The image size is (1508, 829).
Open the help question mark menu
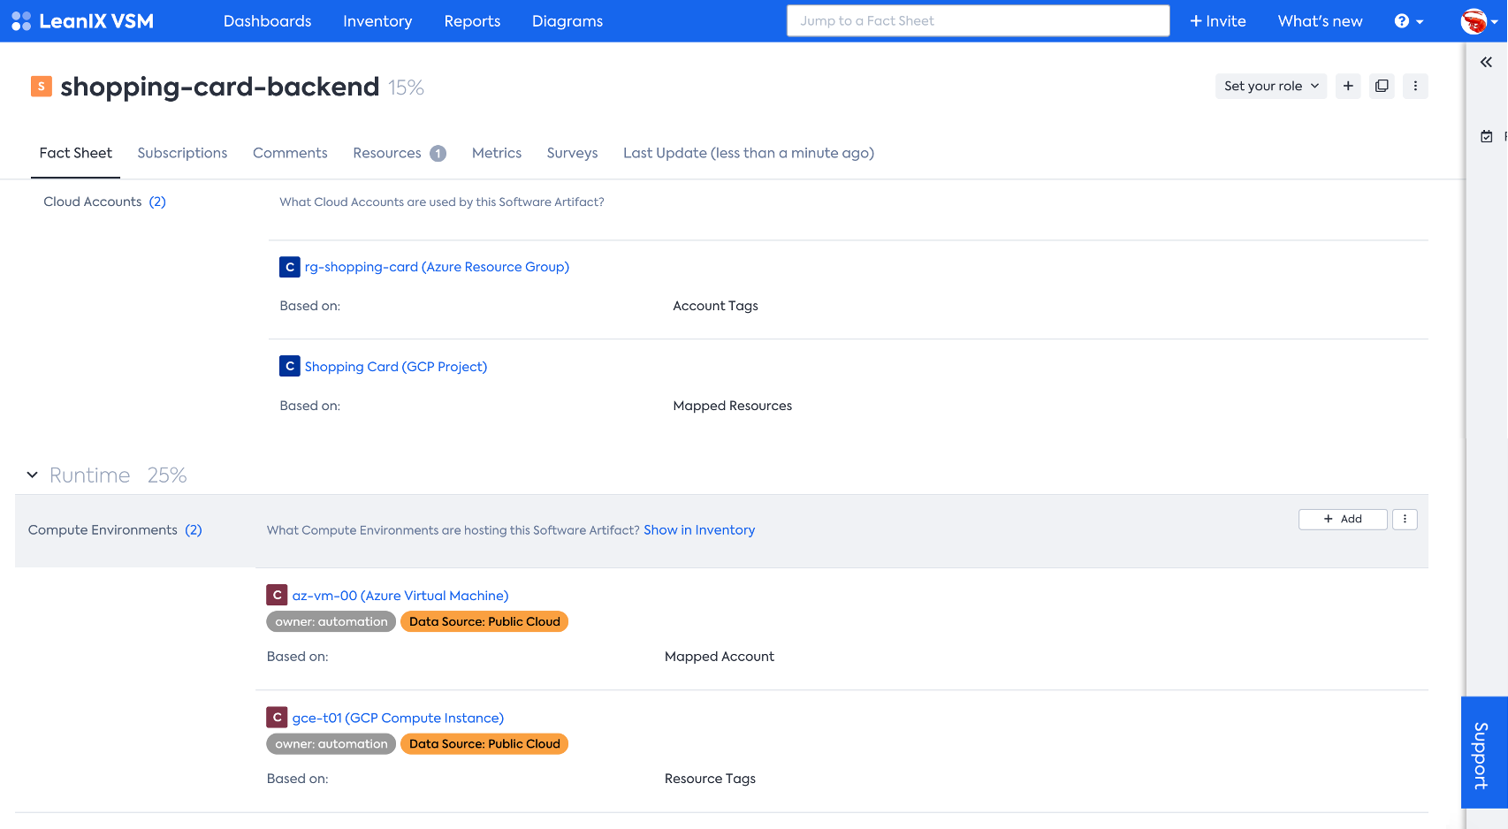(1409, 21)
